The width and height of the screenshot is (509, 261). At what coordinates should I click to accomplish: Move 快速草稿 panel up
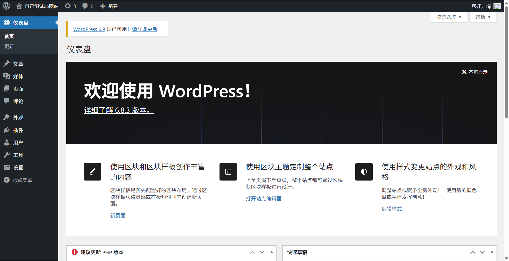click(x=473, y=252)
